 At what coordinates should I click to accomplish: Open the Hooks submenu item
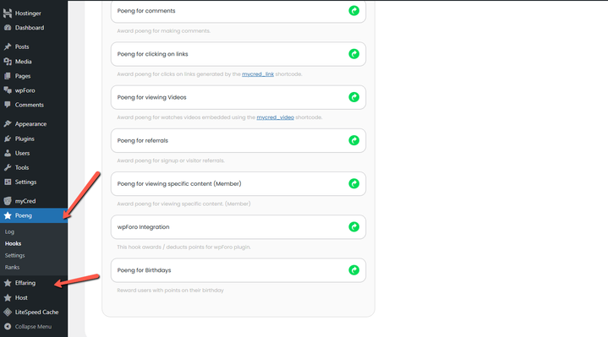(13, 243)
